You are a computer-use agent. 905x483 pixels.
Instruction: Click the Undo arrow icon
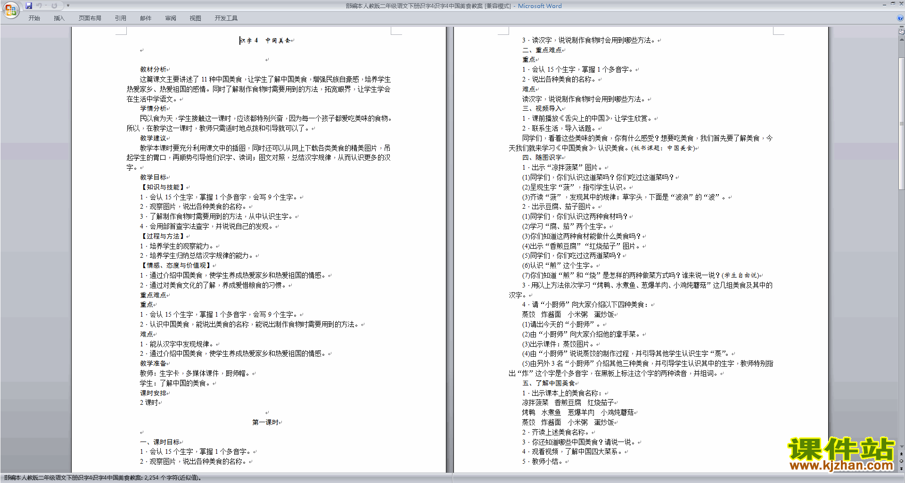click(39, 6)
